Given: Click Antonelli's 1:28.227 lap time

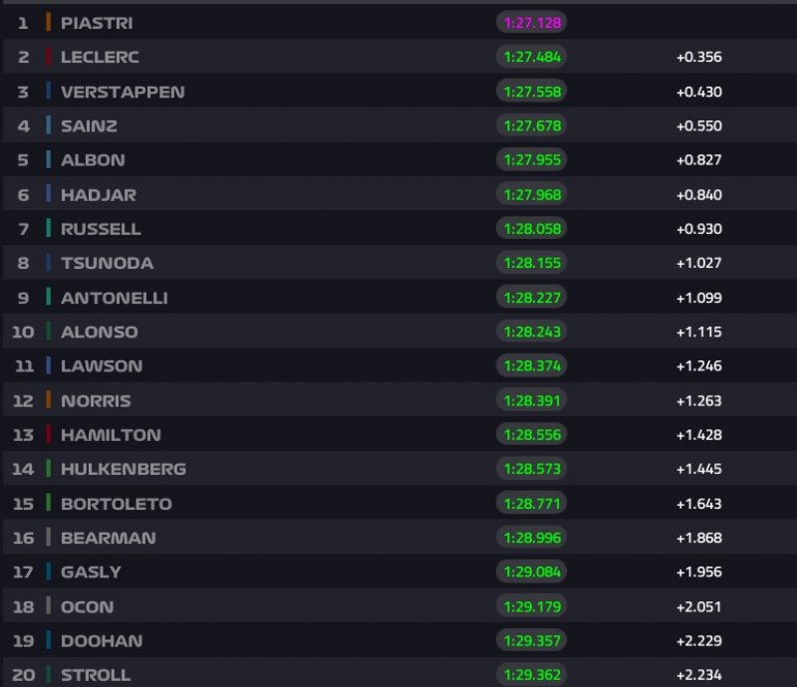Looking at the screenshot, I should [x=531, y=297].
